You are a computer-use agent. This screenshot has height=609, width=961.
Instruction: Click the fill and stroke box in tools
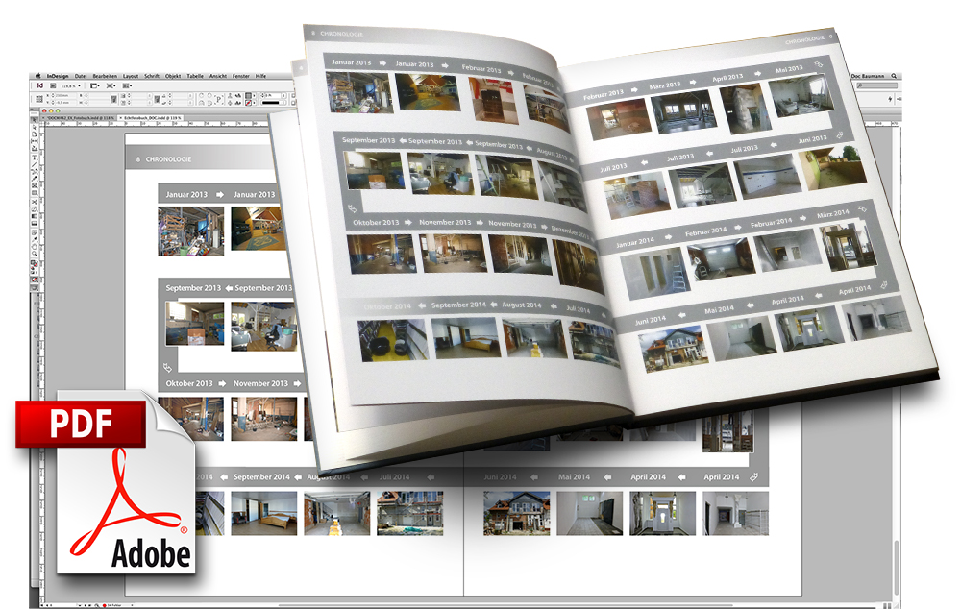coord(35,263)
